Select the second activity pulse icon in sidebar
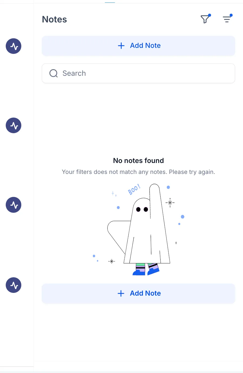This screenshot has width=243, height=373. 13,126
